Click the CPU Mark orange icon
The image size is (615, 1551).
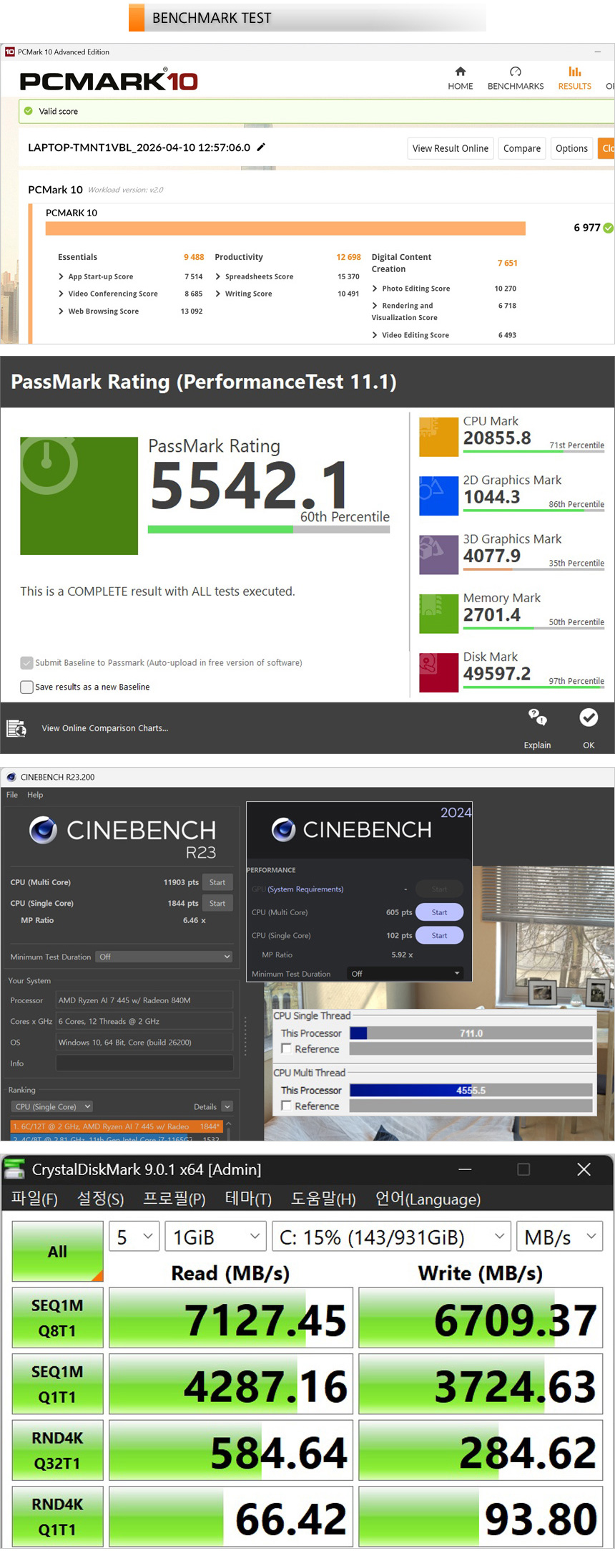[438, 437]
